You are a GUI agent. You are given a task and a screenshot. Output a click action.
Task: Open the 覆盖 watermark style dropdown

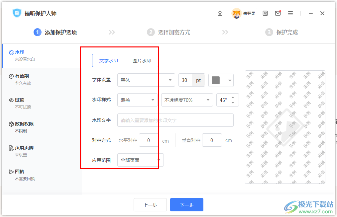(138, 100)
